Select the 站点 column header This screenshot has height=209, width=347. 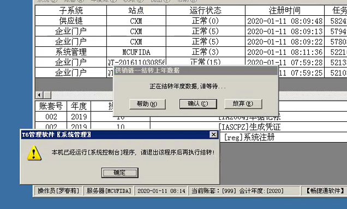[136, 10]
